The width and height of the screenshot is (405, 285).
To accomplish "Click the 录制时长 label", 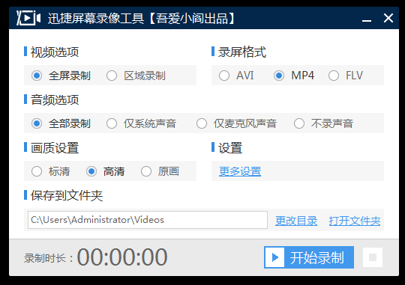I will 49,258.
